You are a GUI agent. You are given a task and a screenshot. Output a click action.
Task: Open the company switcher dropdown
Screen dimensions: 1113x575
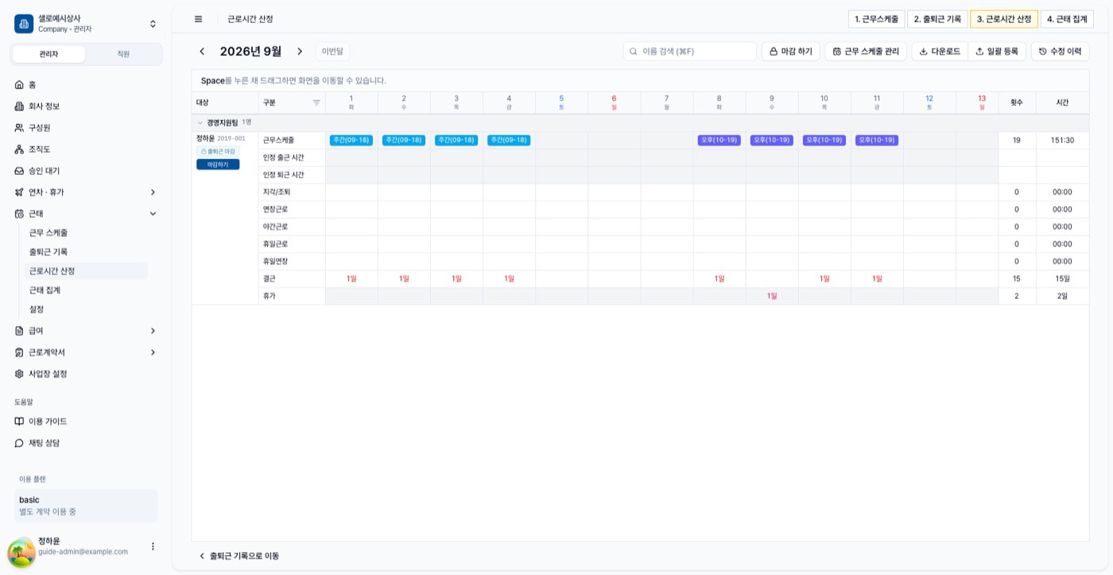pyautogui.click(x=153, y=24)
